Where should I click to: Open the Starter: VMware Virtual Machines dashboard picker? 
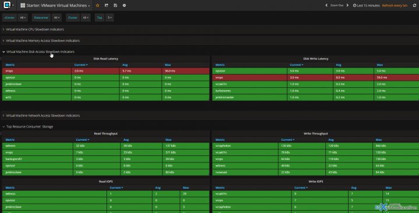(x=57, y=5)
